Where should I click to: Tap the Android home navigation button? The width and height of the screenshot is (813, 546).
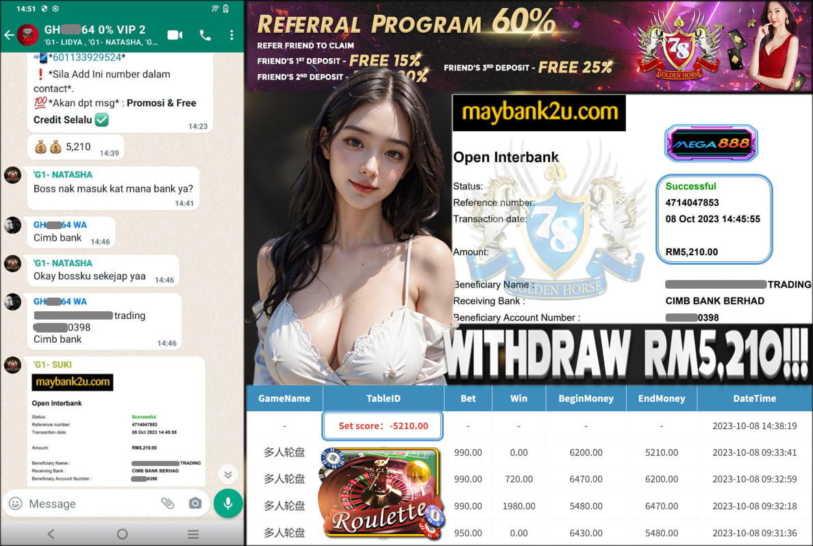(x=123, y=534)
